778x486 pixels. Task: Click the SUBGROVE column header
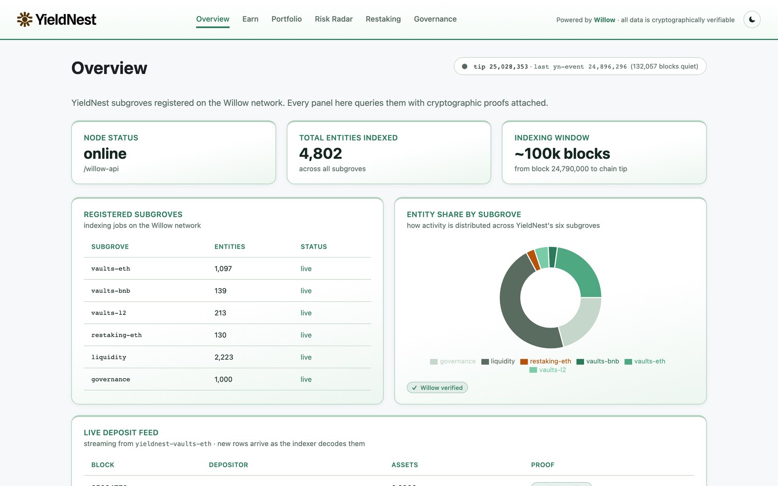110,247
